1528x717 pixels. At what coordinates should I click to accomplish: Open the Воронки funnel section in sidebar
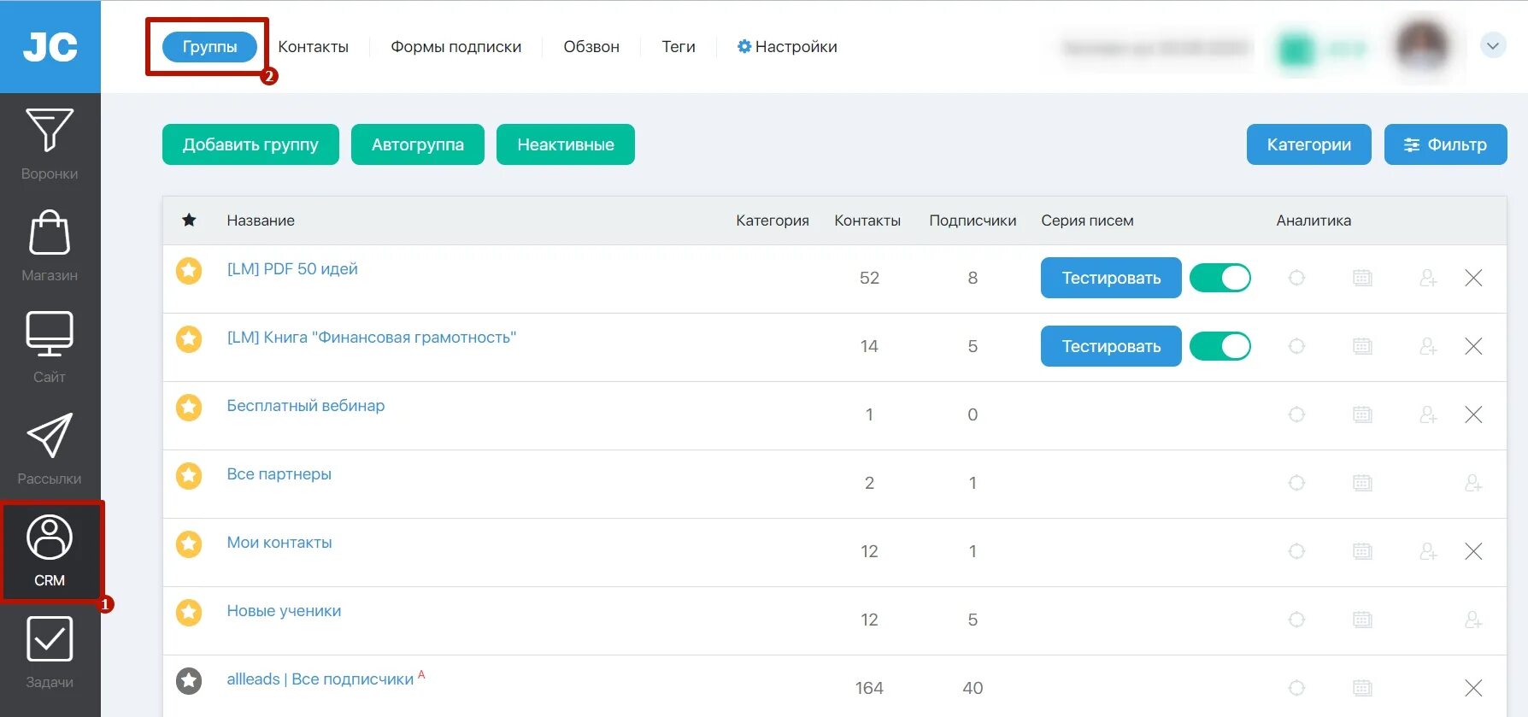coord(50,144)
